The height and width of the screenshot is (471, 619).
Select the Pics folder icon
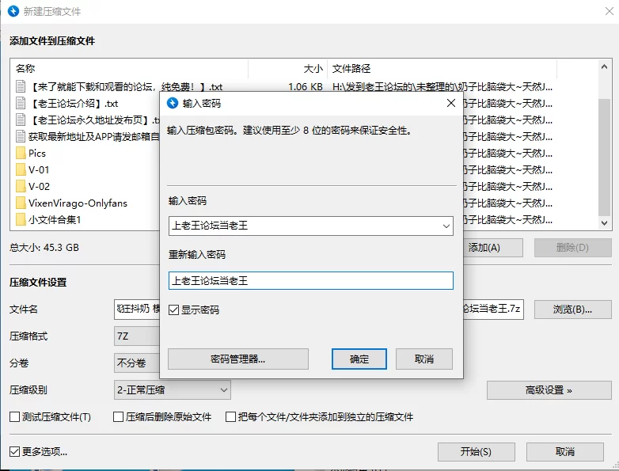tap(21, 154)
